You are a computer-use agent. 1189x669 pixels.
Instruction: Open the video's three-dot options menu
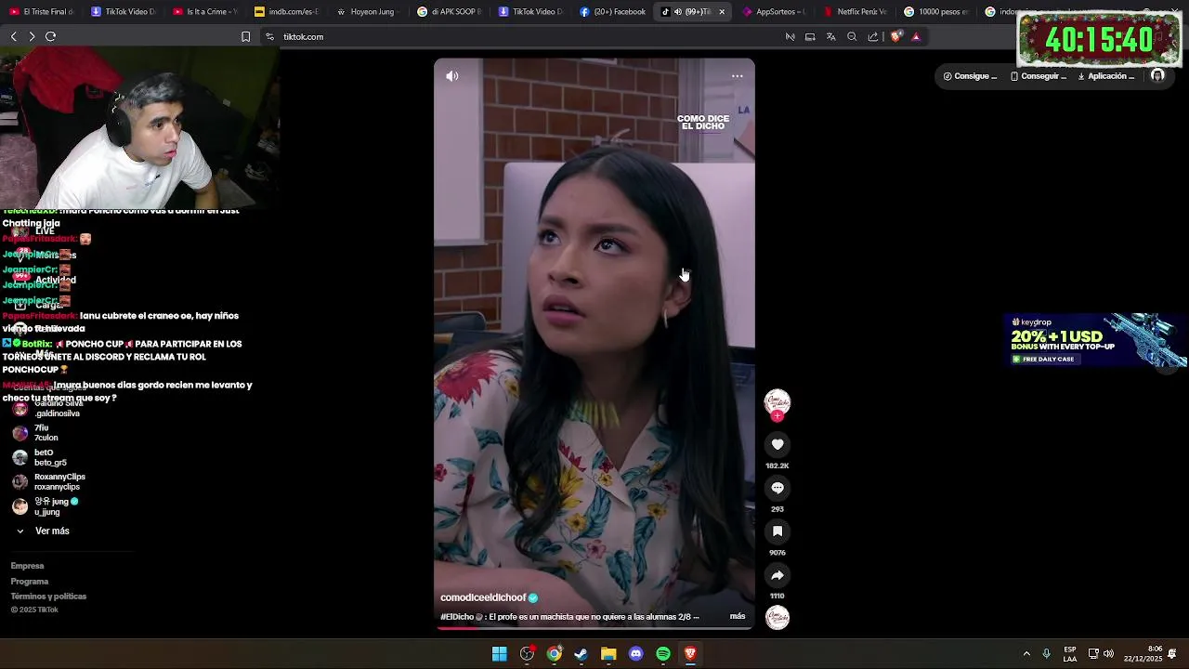tap(737, 76)
